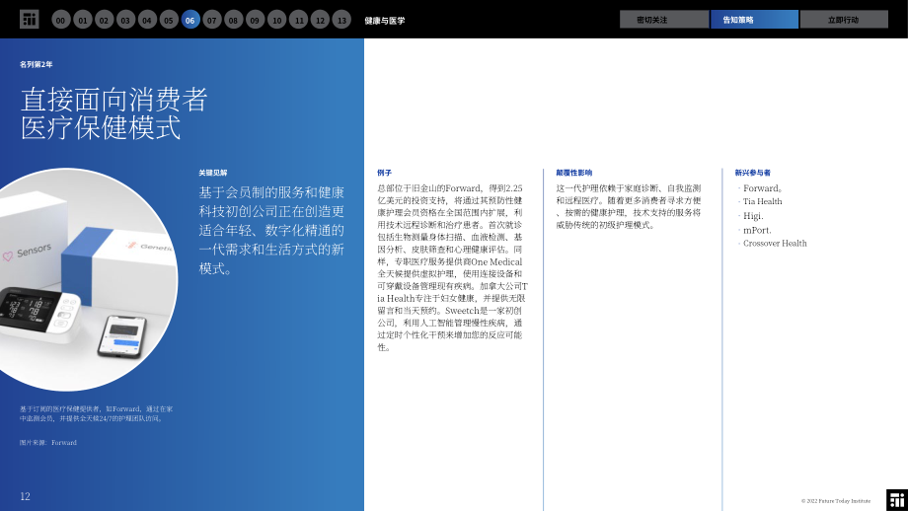Image resolution: width=908 pixels, height=511 pixels.
Task: Jump to section 09
Action: click(x=255, y=20)
